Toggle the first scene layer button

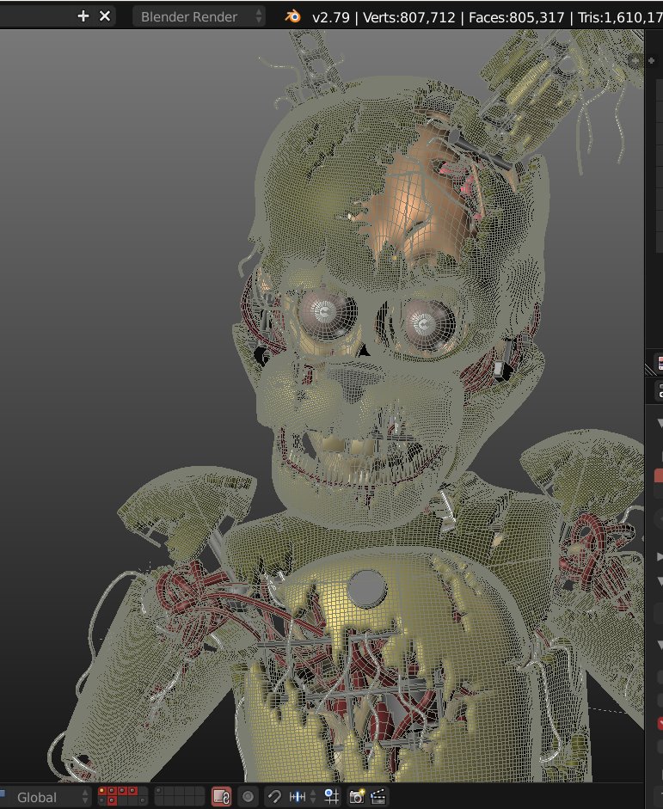[101, 790]
